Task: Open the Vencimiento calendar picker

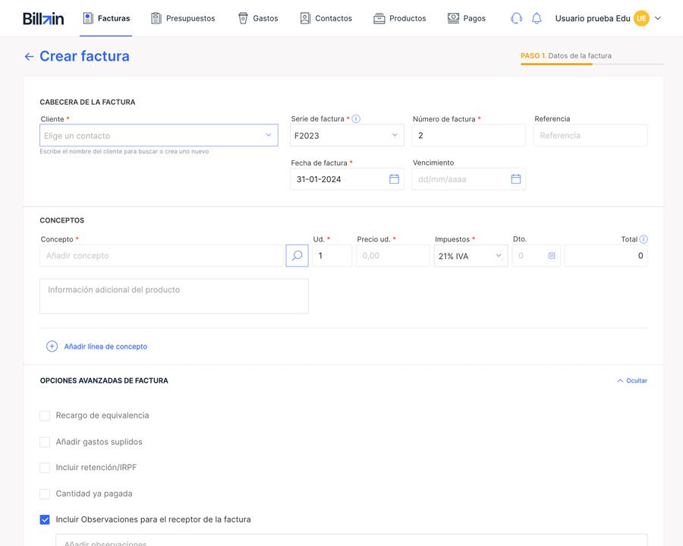Action: (515, 179)
